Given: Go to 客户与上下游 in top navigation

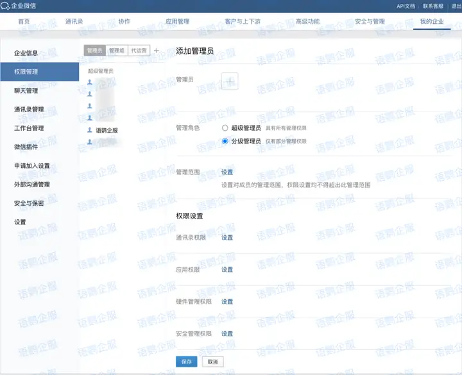Looking at the screenshot, I should click(x=242, y=21).
